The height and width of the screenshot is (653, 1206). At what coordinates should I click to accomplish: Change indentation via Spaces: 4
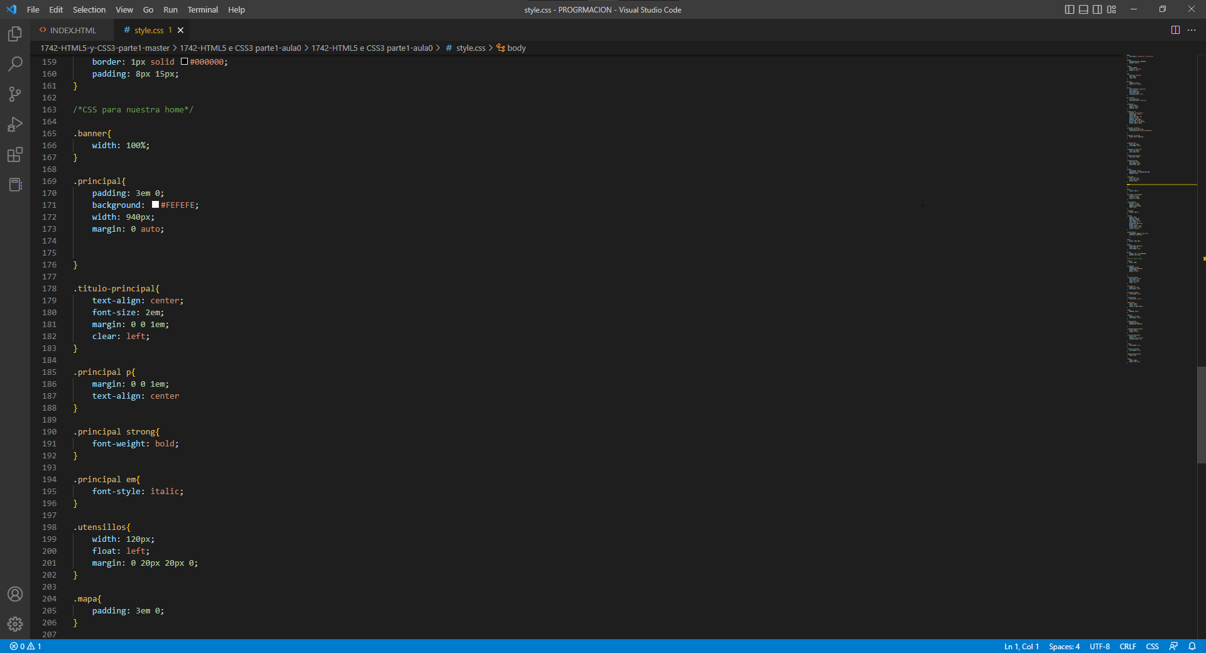(1064, 646)
